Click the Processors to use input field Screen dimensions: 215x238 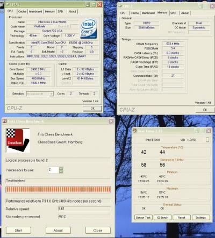click(53, 170)
